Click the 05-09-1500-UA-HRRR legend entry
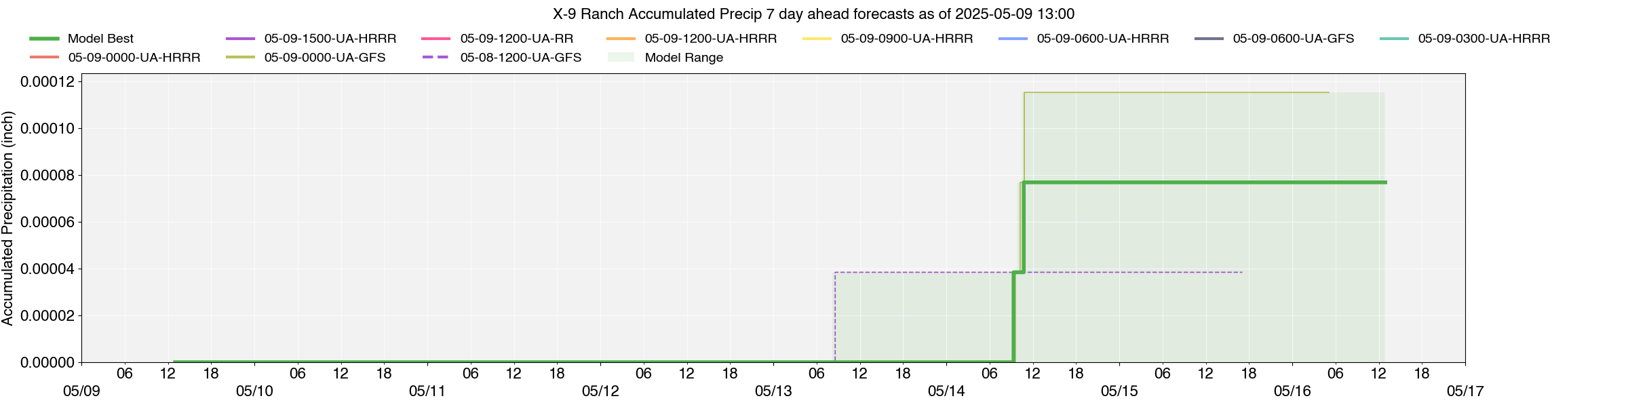This screenshot has width=1628, height=407. point(311,39)
